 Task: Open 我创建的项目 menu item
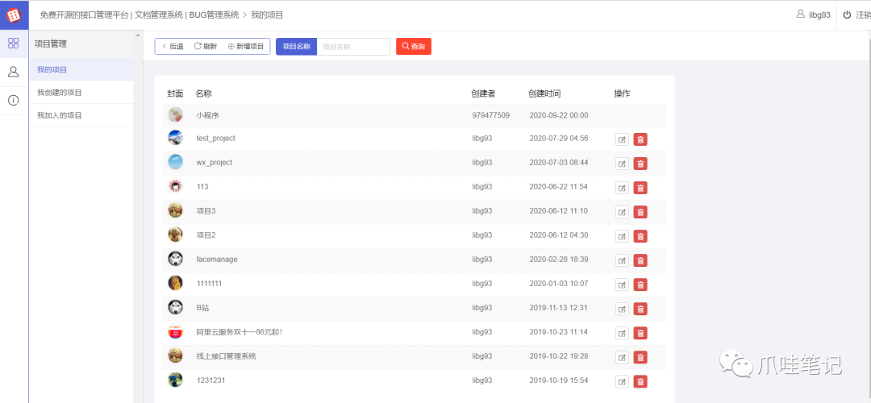point(81,92)
